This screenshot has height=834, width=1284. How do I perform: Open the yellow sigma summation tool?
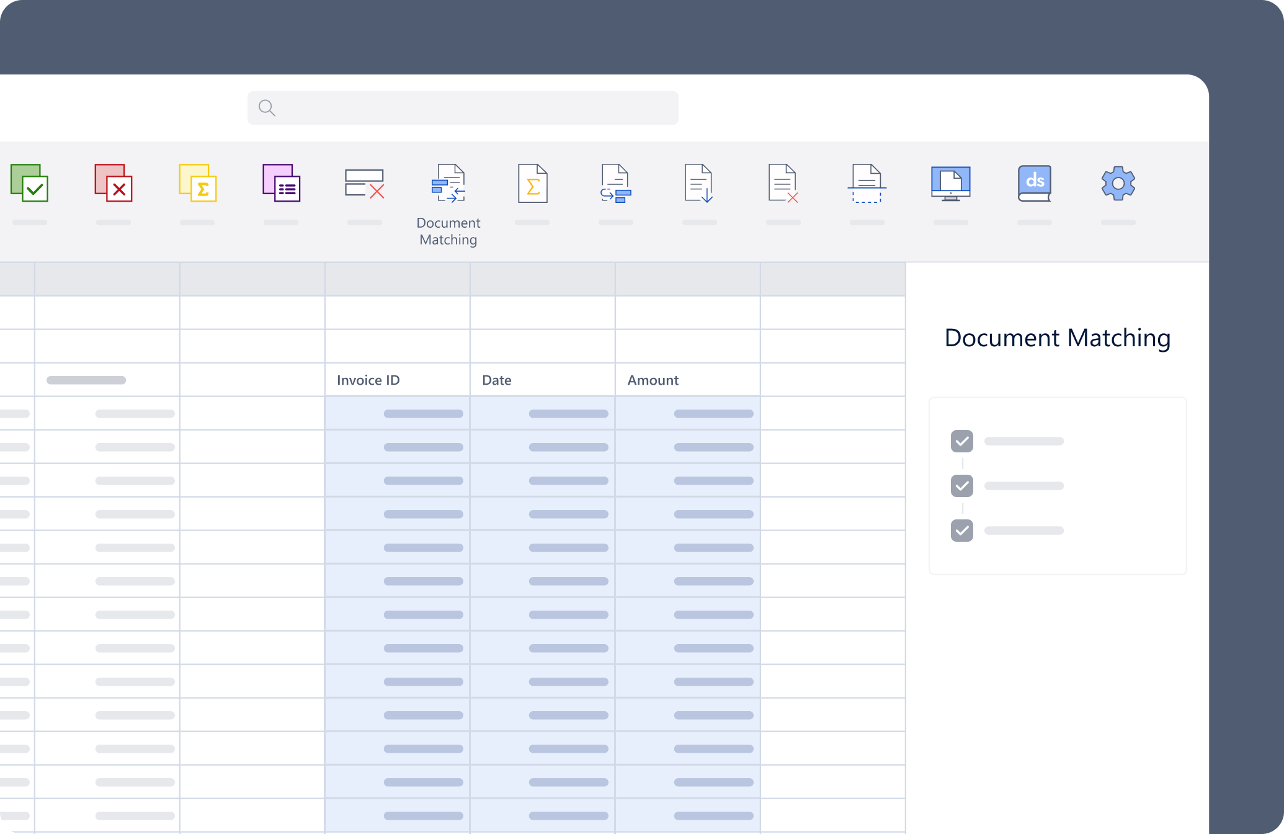point(197,183)
